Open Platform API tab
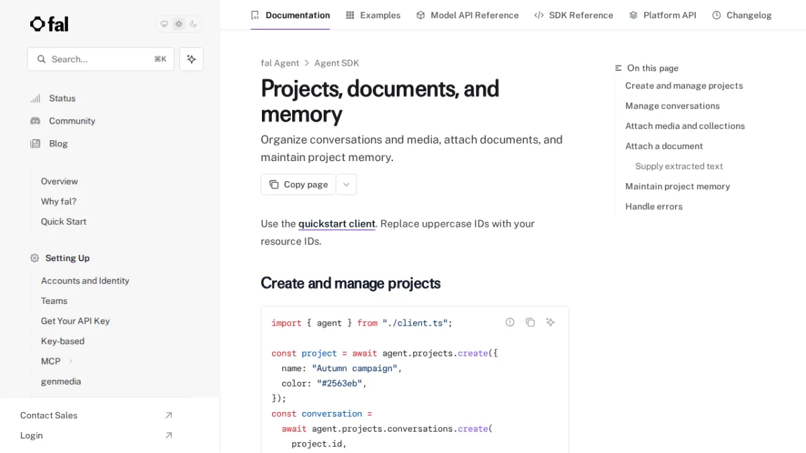 pos(662,15)
